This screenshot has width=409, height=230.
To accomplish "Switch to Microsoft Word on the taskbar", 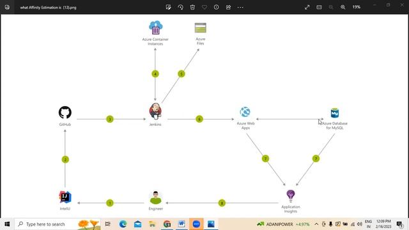I will (181, 224).
